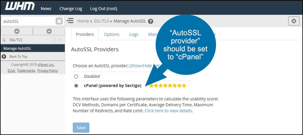Clear the autoSSL search box
Screen dimensions: 303x135
(x=59, y=21)
